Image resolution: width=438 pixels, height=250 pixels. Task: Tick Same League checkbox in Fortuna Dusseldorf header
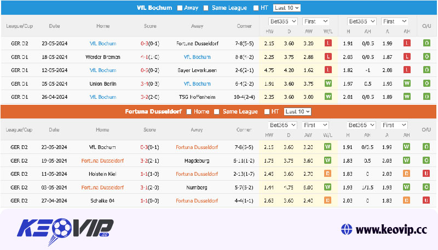[x=216, y=112]
